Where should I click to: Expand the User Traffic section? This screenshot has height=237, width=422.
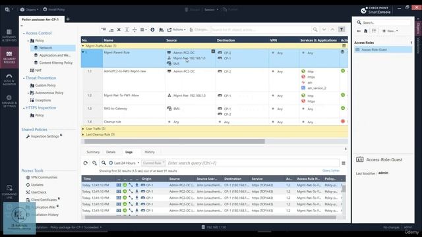pyautogui.click(x=83, y=129)
